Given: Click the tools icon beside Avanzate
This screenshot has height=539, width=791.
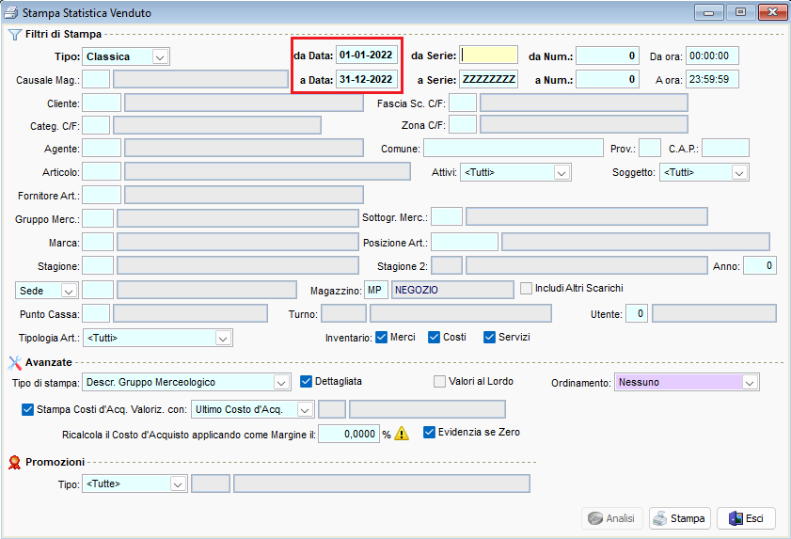Looking at the screenshot, I should (14, 362).
